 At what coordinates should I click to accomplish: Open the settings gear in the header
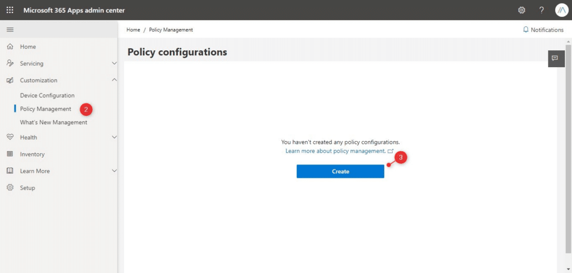pos(522,10)
